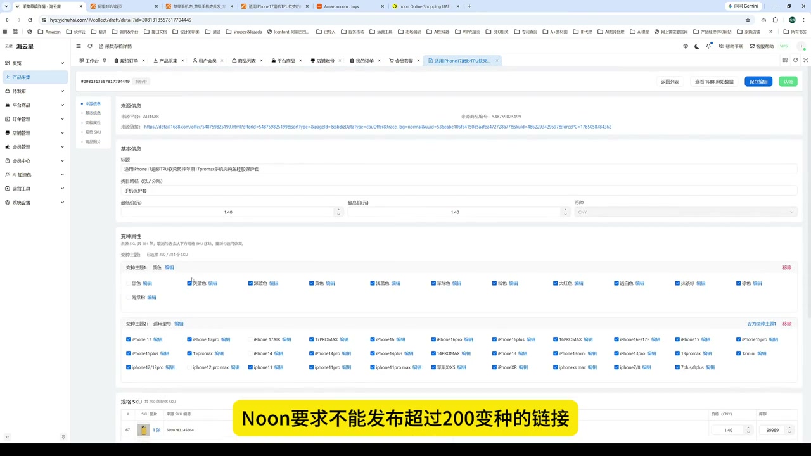Expand the 待发布 sidebar menu

point(34,91)
